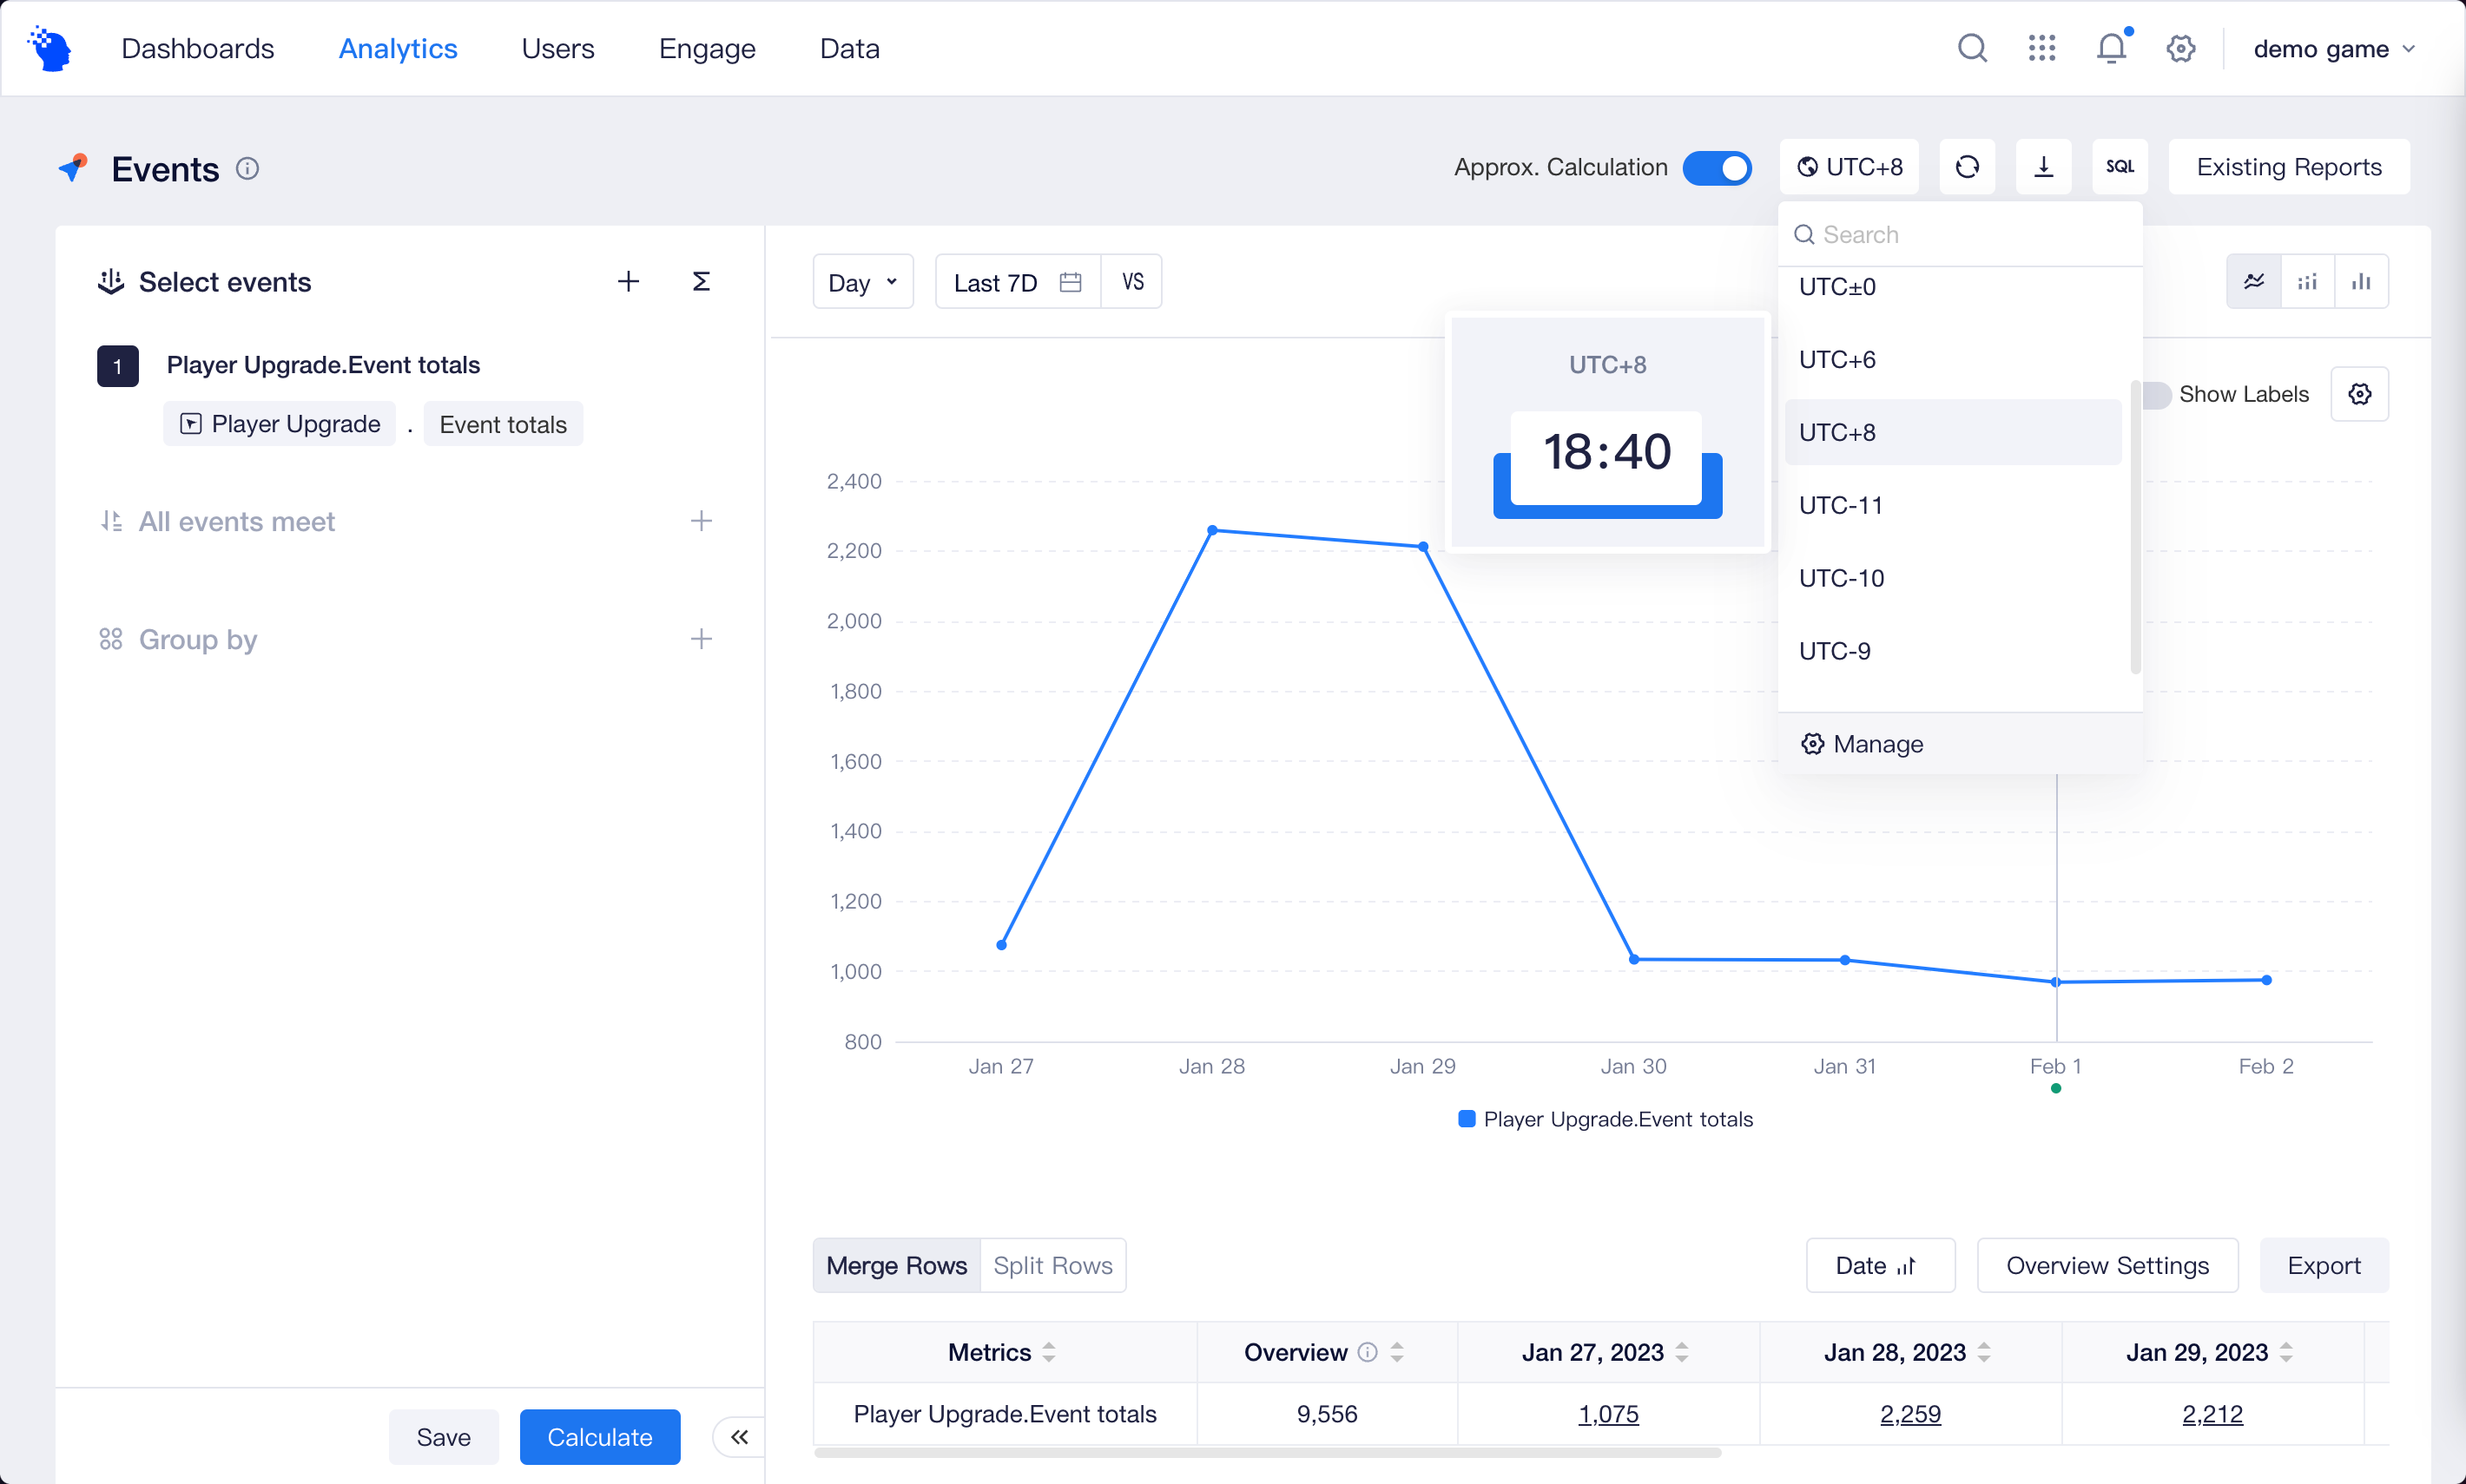The height and width of the screenshot is (1484, 2466).
Task: Collapse the left panel with double-chevron
Action: pyautogui.click(x=739, y=1437)
